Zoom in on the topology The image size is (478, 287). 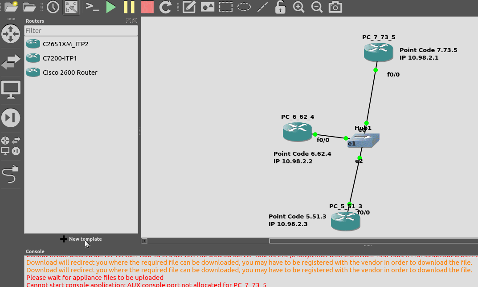point(298,7)
